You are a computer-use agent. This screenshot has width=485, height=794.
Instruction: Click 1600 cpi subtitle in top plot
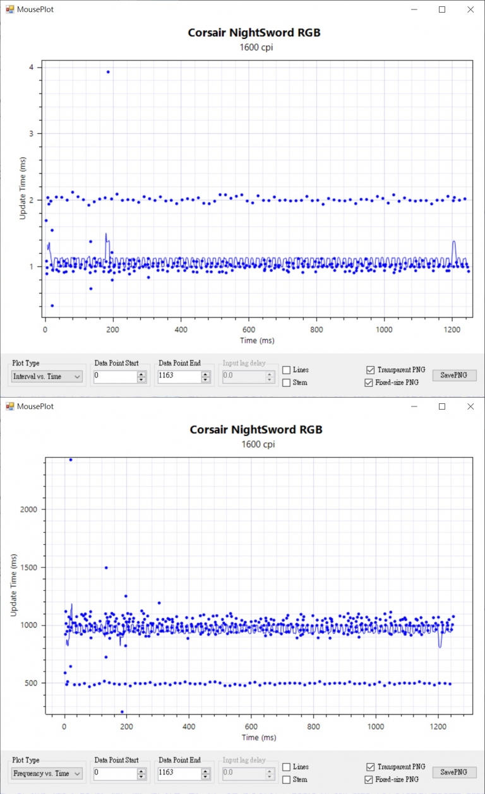click(x=256, y=47)
